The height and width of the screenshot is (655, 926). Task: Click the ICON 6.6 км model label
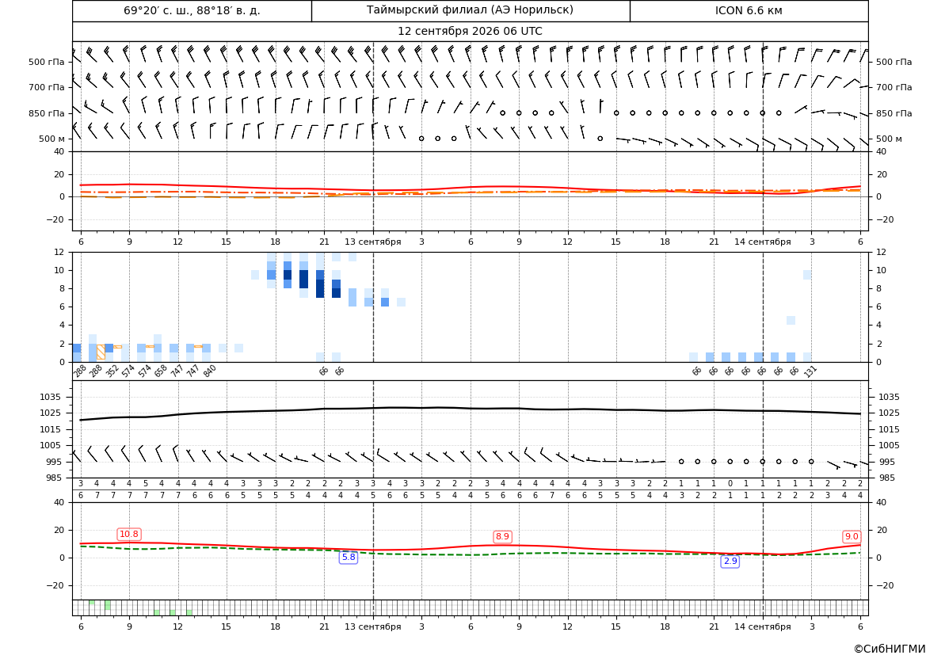pos(749,10)
